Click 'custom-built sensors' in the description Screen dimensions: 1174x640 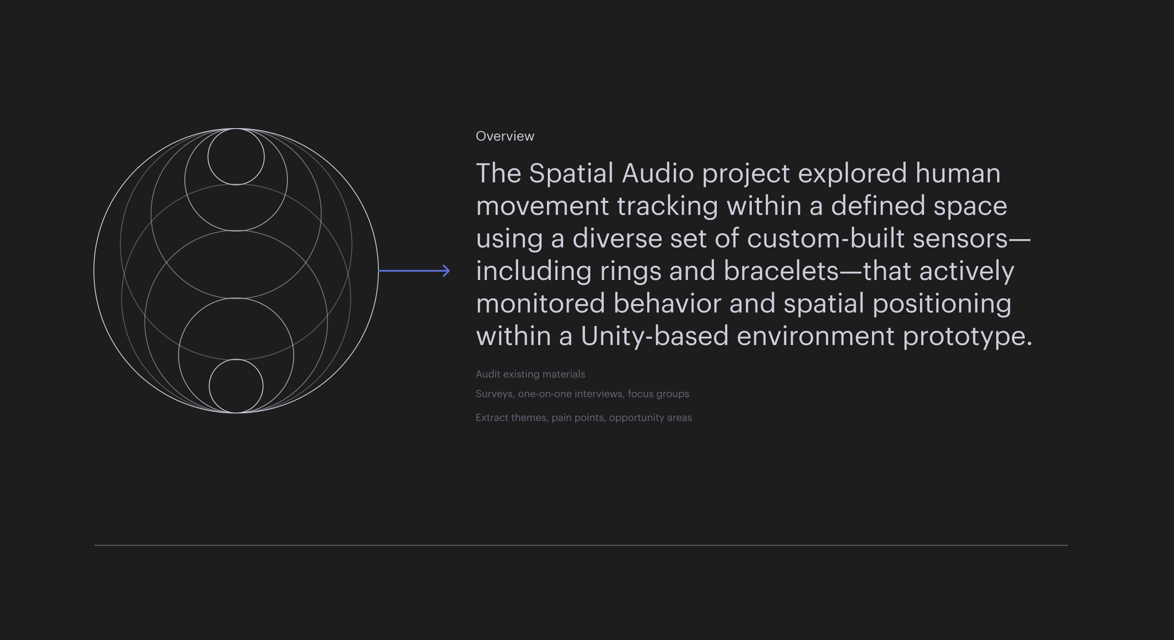pyautogui.click(x=877, y=239)
